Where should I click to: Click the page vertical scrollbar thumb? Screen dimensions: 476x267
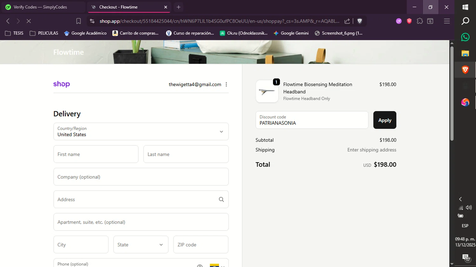[x=452, y=93]
